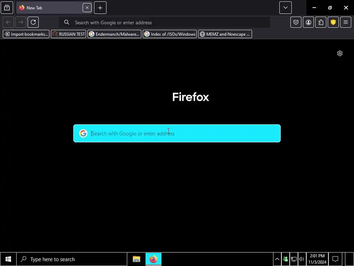Open the Windows Start menu
354x266 pixels.
(8, 259)
